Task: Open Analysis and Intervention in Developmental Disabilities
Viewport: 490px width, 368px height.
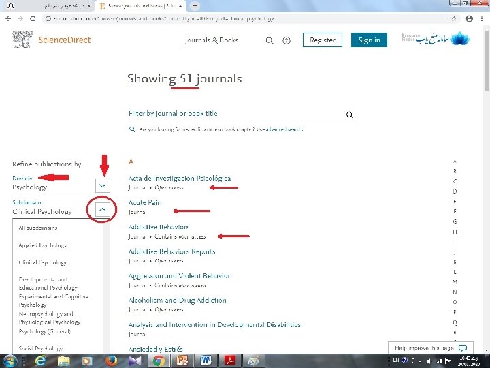Action: [214, 324]
